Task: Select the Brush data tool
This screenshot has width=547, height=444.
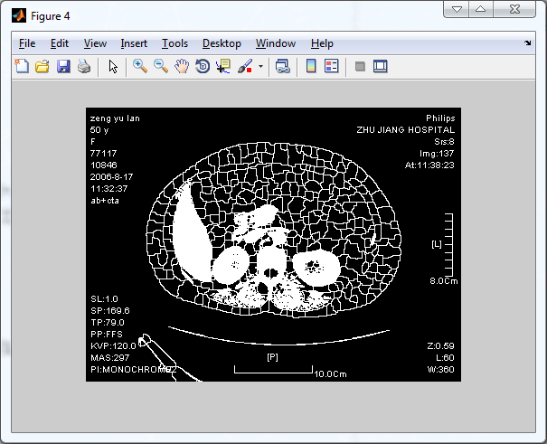Action: click(244, 66)
